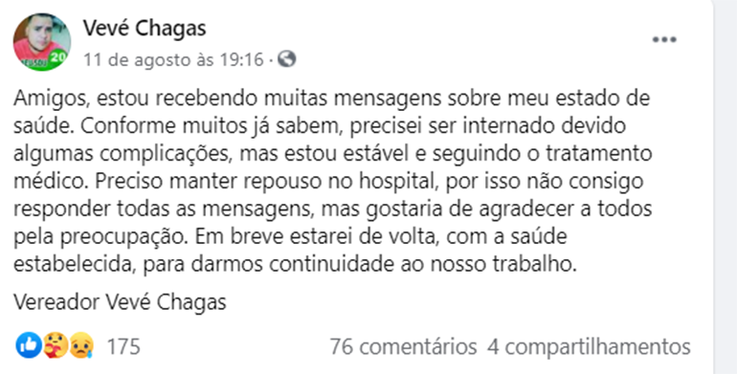Click the Care hugging-heart reaction icon

[x=56, y=345]
